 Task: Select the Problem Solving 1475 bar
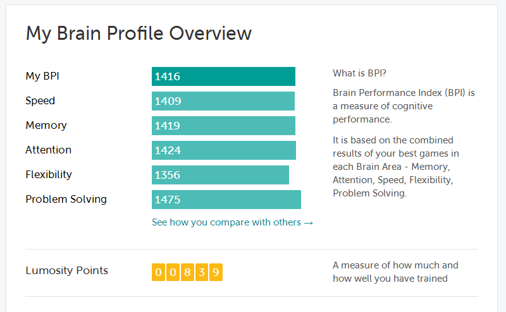226,200
